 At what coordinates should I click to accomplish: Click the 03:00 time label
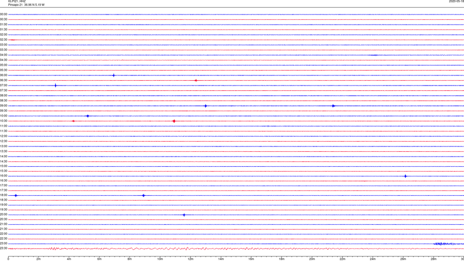[3, 44]
